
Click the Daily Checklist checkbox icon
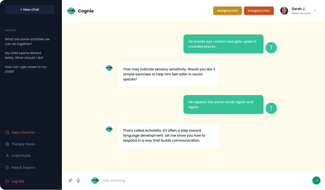(7, 132)
